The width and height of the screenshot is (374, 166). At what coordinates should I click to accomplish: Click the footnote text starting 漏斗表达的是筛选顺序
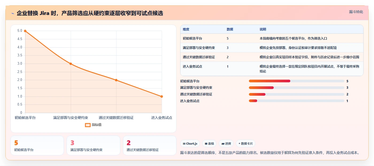(270, 153)
